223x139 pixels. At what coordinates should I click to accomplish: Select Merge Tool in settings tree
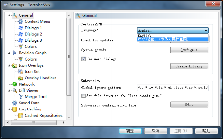36,97
